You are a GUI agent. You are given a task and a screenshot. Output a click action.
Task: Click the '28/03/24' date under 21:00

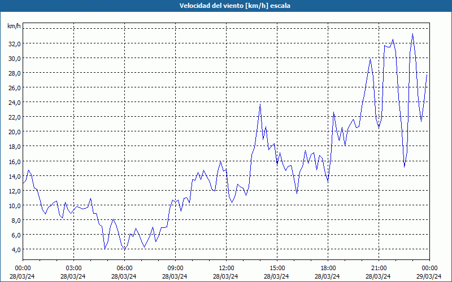(378, 276)
